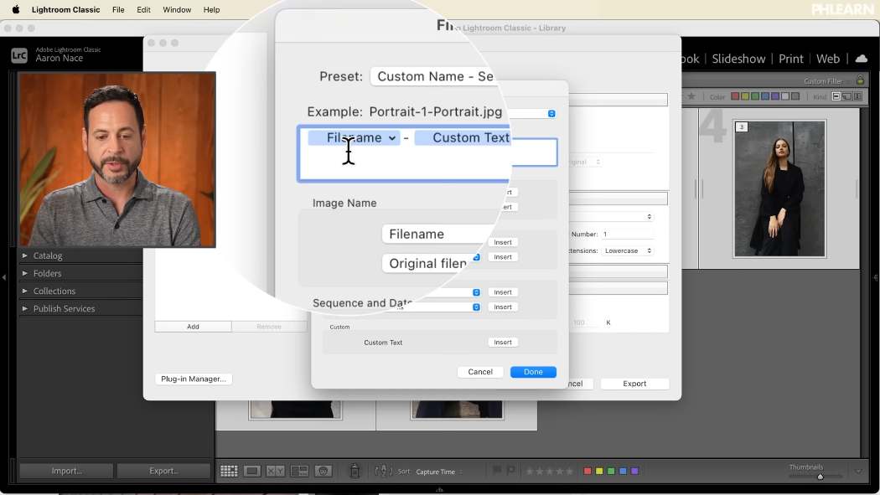Select the woman in black coat thumbnail
The image size is (880, 495).
pos(779,189)
